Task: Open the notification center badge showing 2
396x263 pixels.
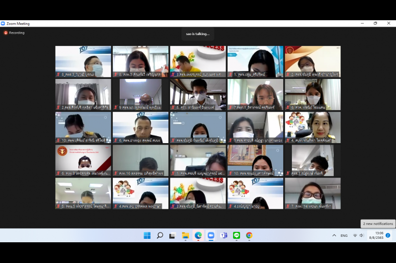Action: 388,235
